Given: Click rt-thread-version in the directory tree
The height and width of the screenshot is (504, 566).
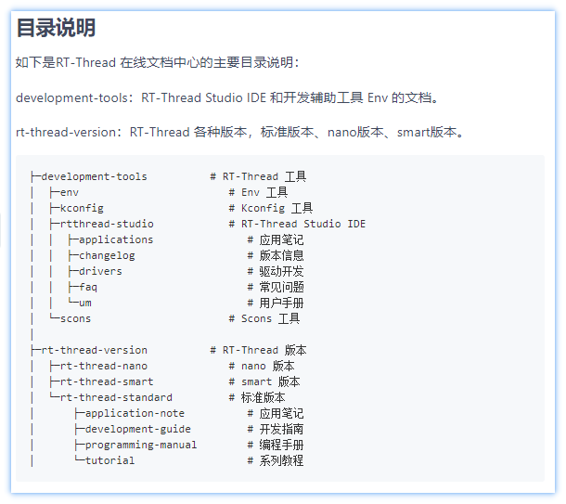Looking at the screenshot, I should [95, 350].
